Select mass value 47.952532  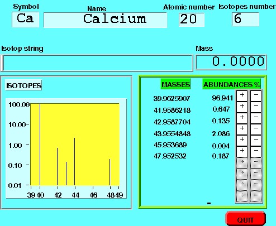(x=170, y=156)
